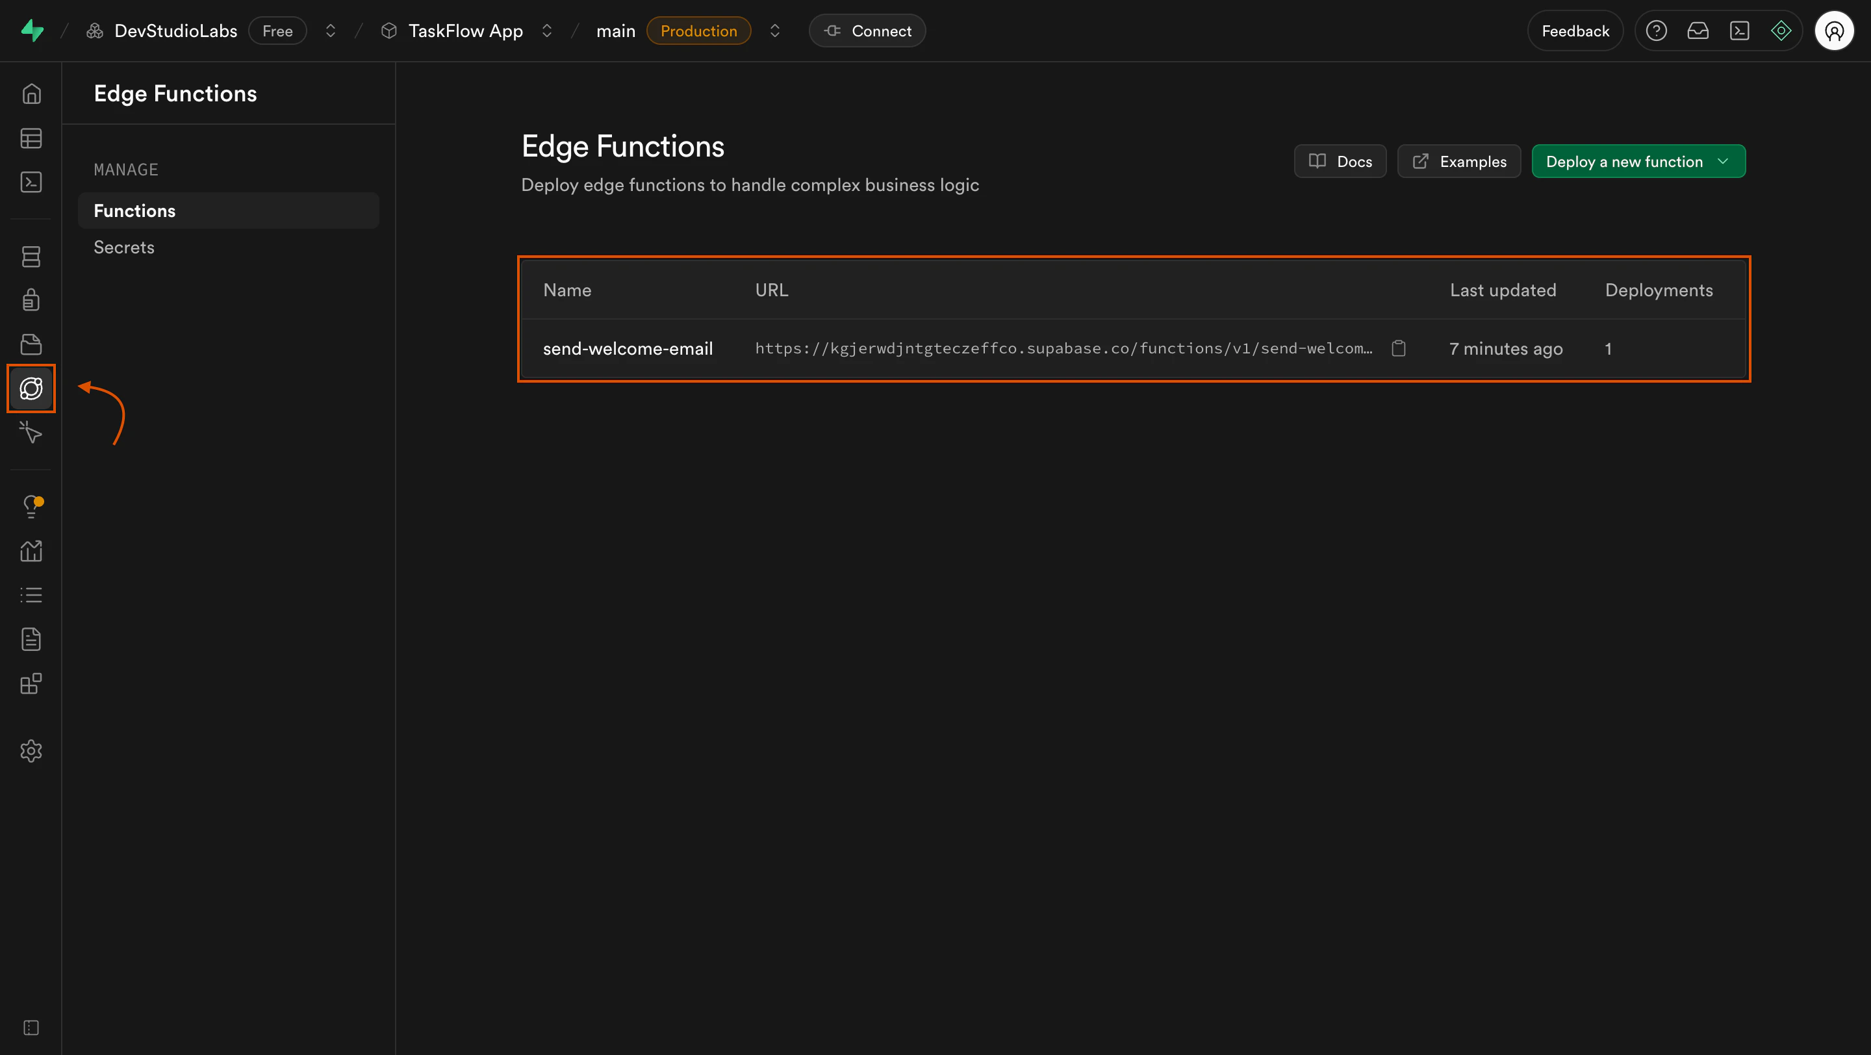This screenshot has width=1871, height=1055.
Task: Open API Docs via the document icon
Action: pos(31,639)
